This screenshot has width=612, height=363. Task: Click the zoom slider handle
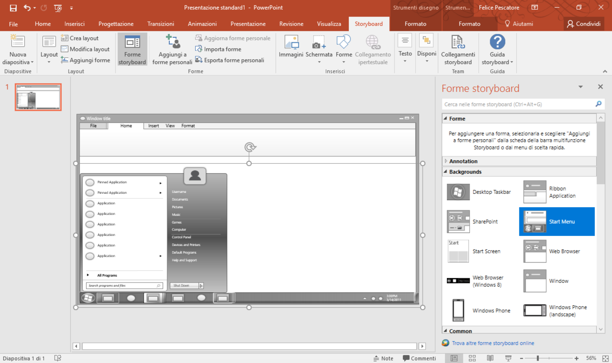[537, 358]
